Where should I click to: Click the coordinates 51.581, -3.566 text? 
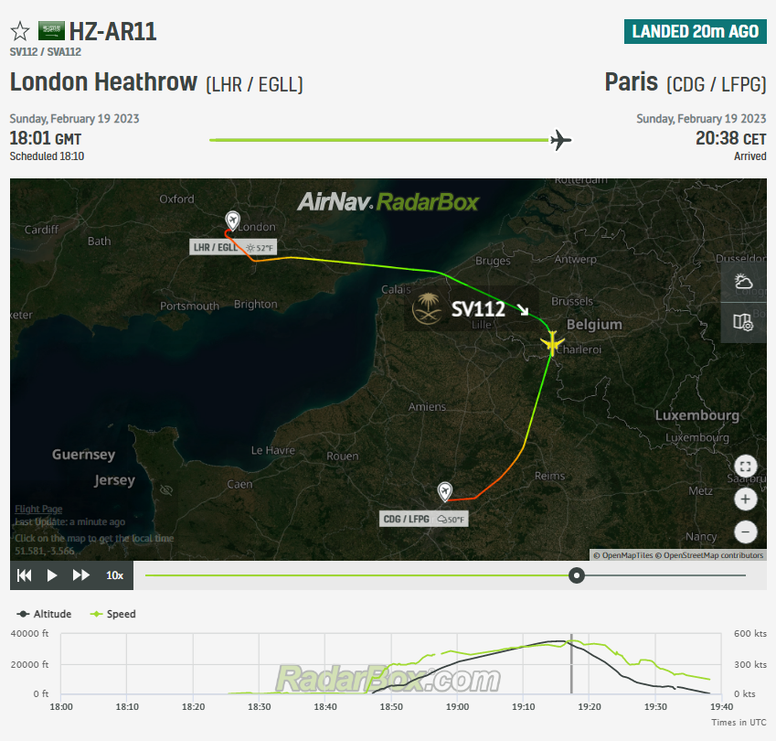coord(45,551)
